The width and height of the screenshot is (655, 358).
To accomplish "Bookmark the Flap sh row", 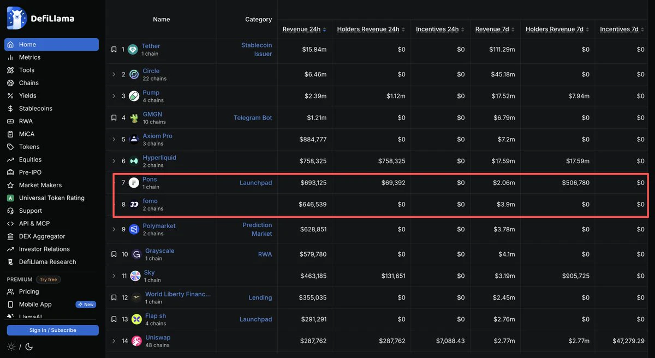I will coord(114,319).
